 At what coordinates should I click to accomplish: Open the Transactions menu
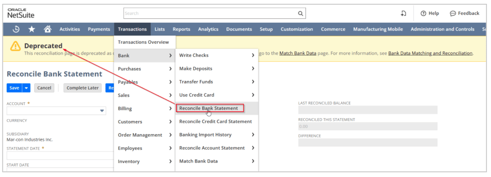coord(132,29)
